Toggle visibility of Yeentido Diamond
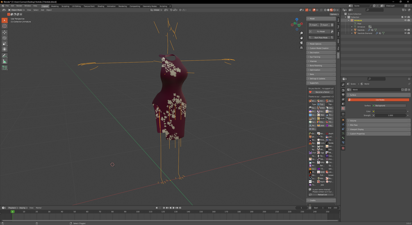 [x=405, y=33]
